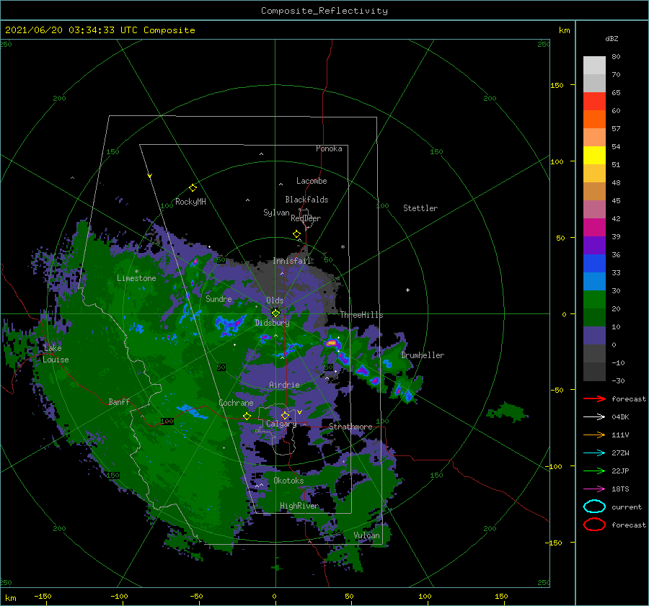Viewport: 649px width, 606px height.
Task: Select the bright green 20-30 dBZ swatch
Action: 594,300
